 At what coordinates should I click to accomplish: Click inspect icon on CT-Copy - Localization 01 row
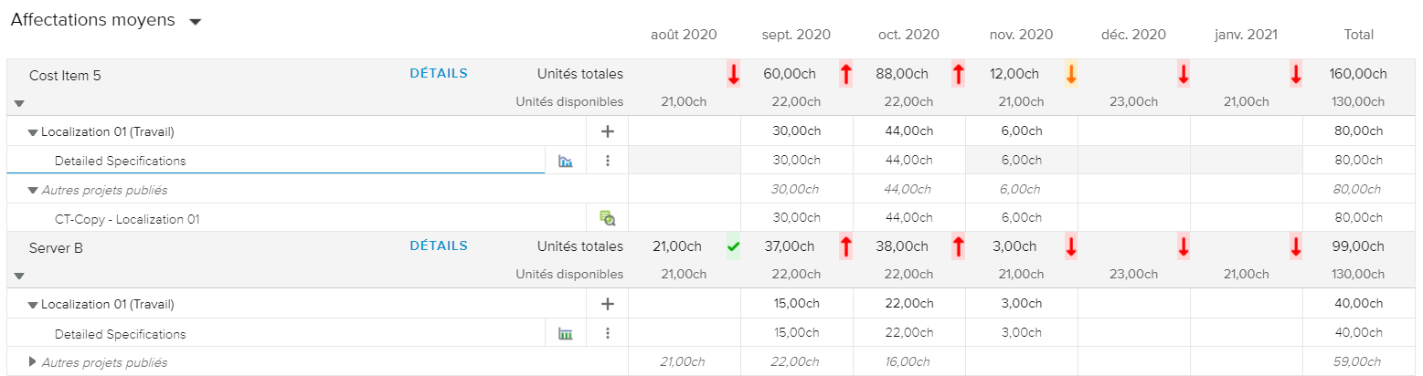tap(608, 218)
